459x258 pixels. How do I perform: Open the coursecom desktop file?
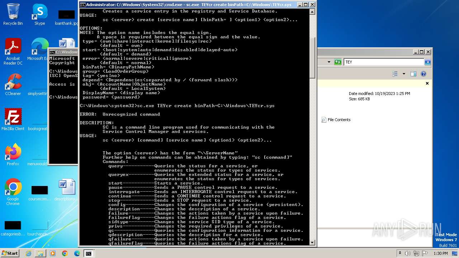(39, 193)
